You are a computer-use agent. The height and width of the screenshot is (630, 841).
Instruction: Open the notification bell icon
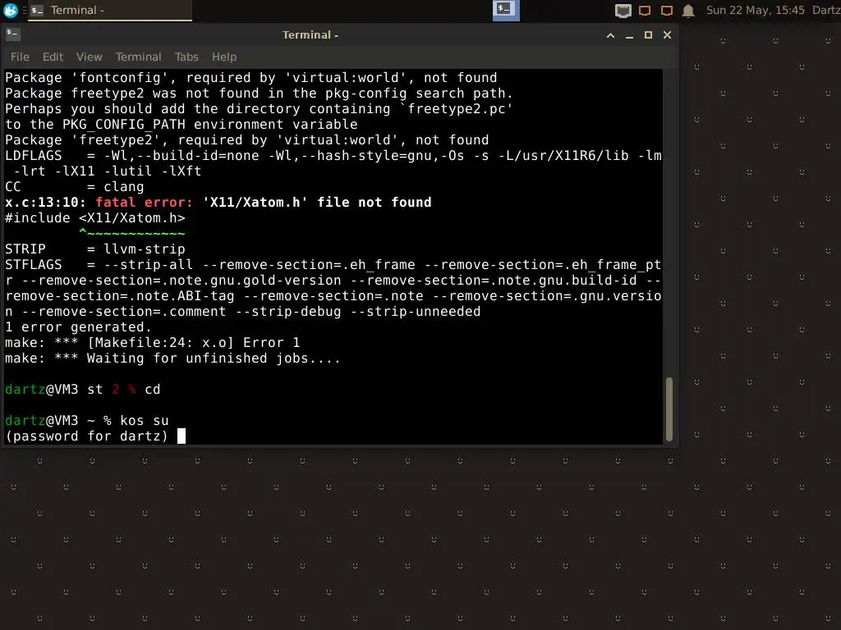pos(689,11)
